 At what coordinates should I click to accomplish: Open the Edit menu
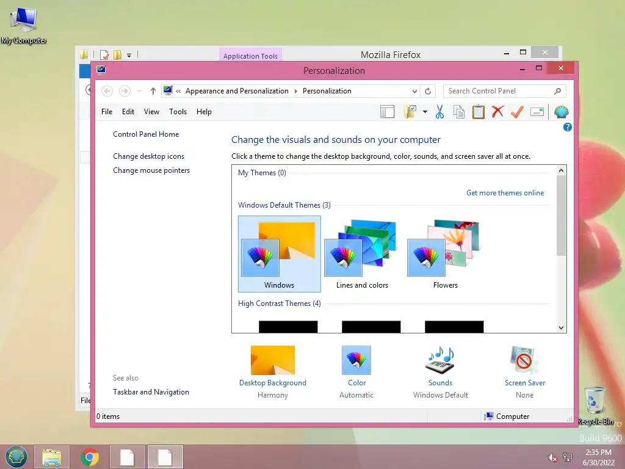pyautogui.click(x=128, y=112)
